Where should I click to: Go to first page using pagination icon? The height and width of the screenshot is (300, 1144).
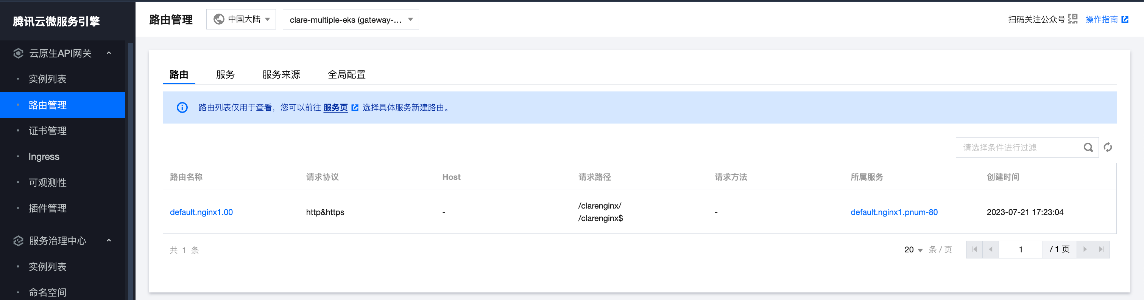point(974,249)
